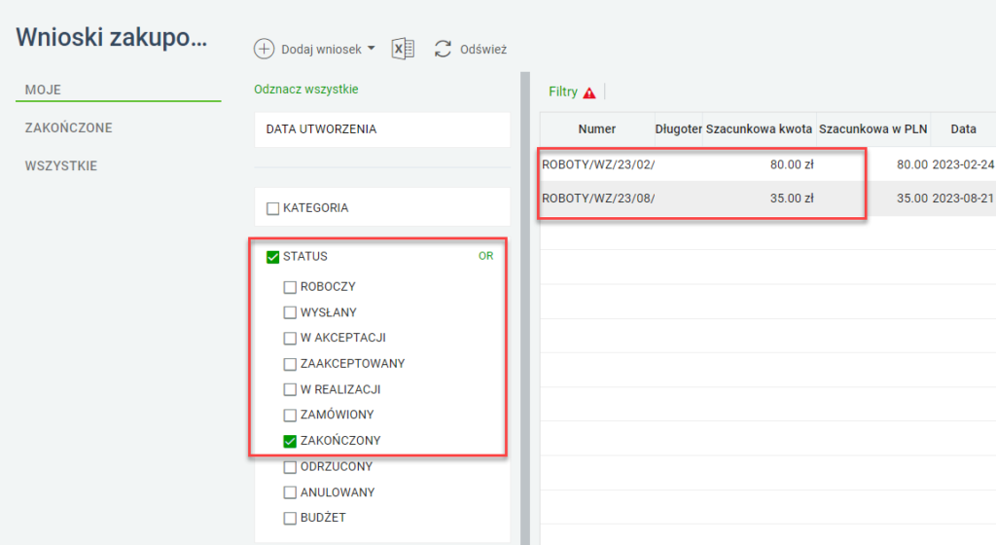Select the 35.00 zł amount cell
This screenshot has height=545, width=996.
click(792, 199)
